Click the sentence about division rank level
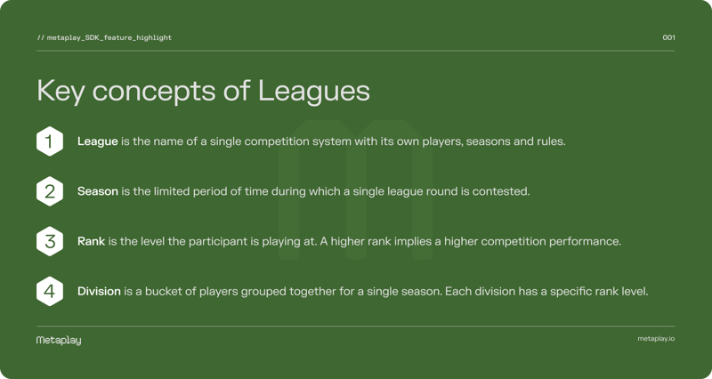Screen dimensions: 712x379 click(546, 291)
